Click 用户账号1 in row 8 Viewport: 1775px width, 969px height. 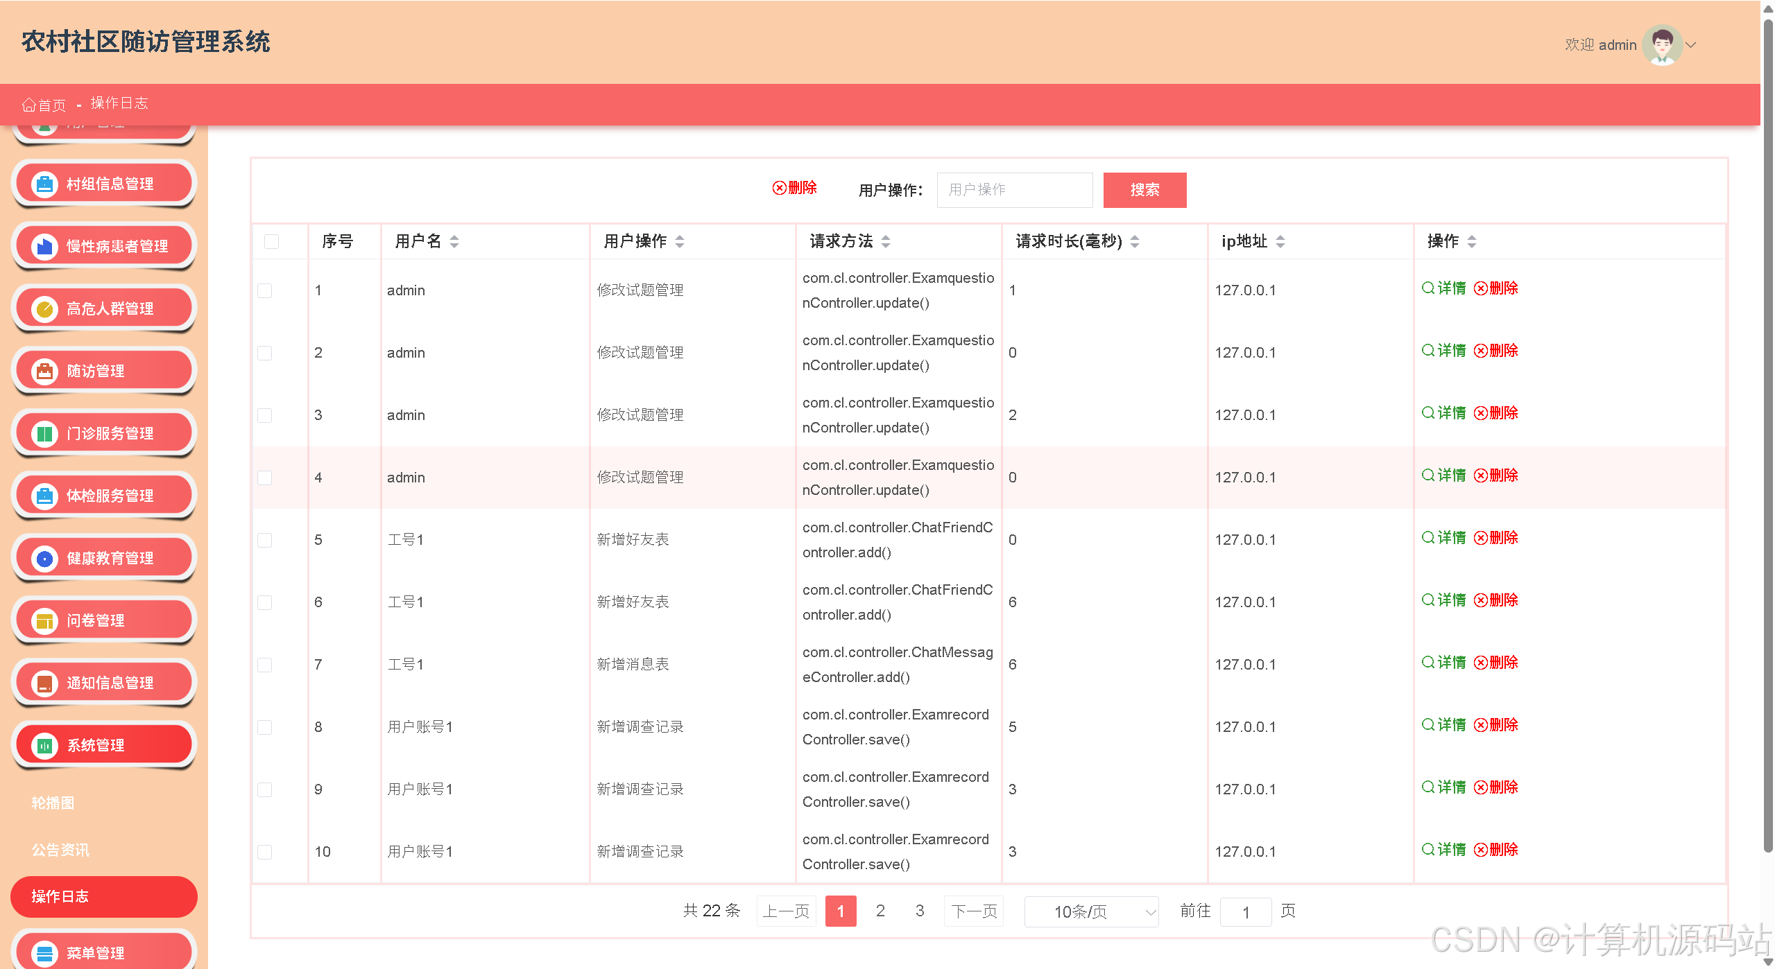click(420, 727)
